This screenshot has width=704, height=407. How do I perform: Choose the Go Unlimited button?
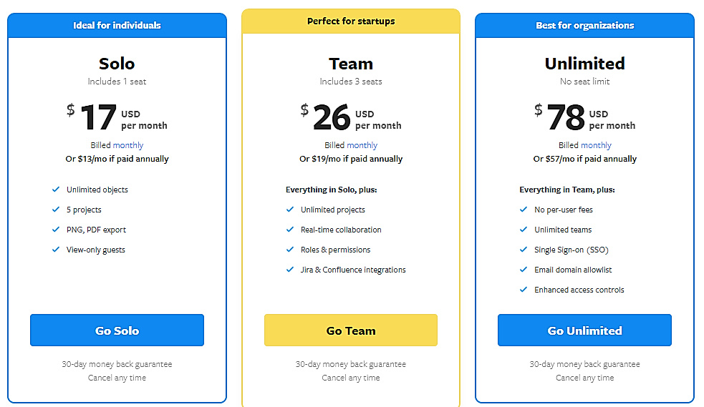(584, 330)
